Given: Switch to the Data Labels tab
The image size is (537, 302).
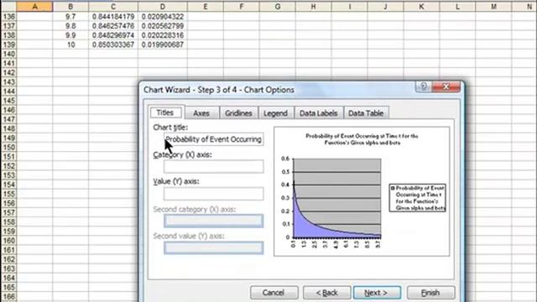Looking at the screenshot, I should click(x=319, y=113).
